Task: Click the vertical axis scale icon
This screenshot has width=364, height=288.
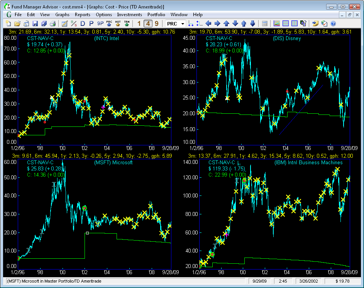Action: point(200,24)
